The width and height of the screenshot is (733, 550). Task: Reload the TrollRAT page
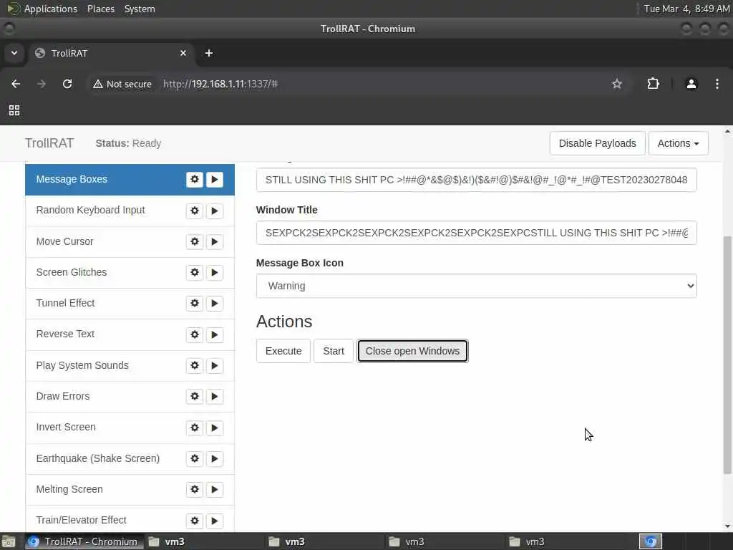pyautogui.click(x=67, y=84)
